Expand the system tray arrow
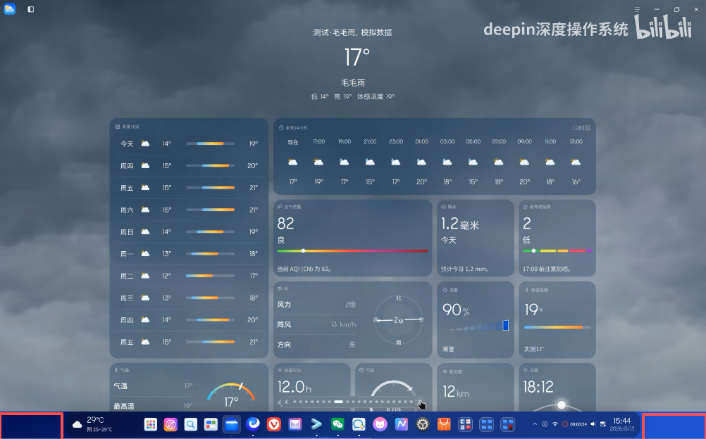Viewport: 706px width, 439px height. tap(535, 424)
